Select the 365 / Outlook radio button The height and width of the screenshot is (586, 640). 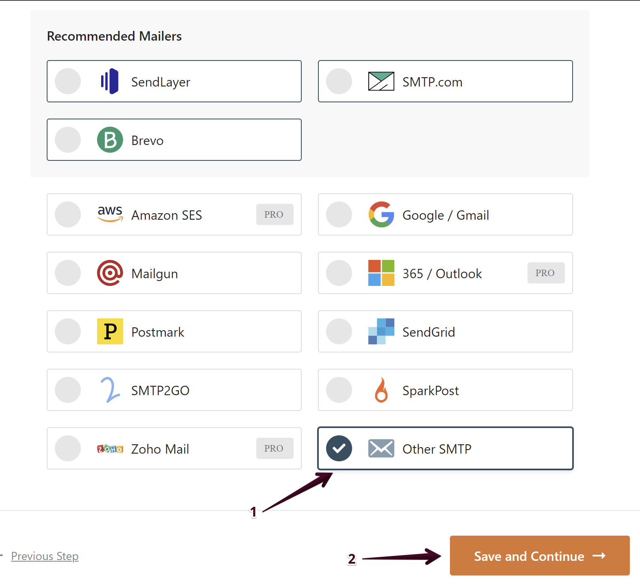(x=339, y=273)
